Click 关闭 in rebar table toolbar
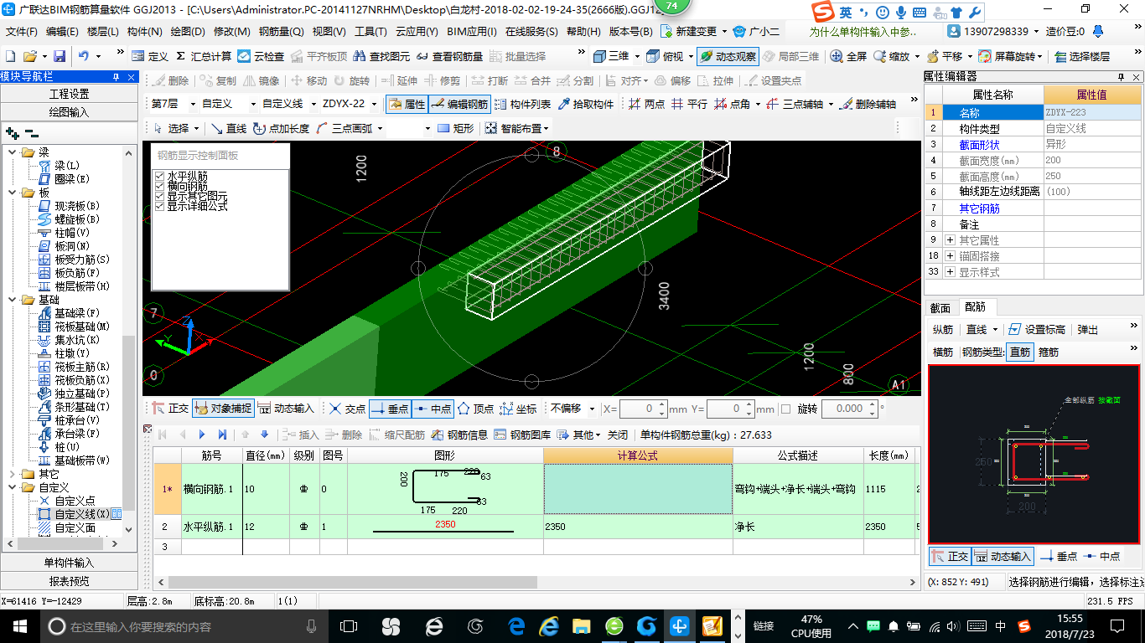The width and height of the screenshot is (1145, 643). [x=618, y=435]
